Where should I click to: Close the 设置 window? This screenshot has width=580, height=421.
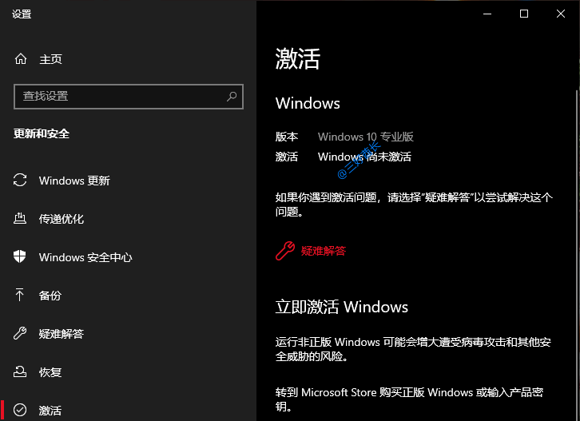(x=561, y=14)
